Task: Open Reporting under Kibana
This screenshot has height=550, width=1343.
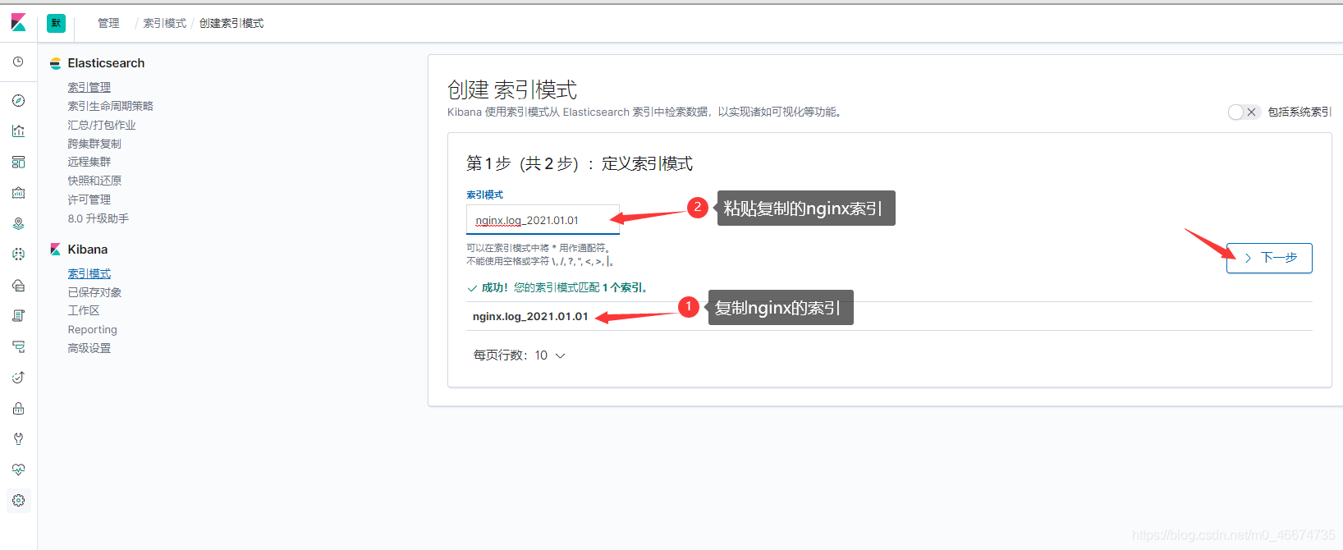Action: click(x=92, y=329)
